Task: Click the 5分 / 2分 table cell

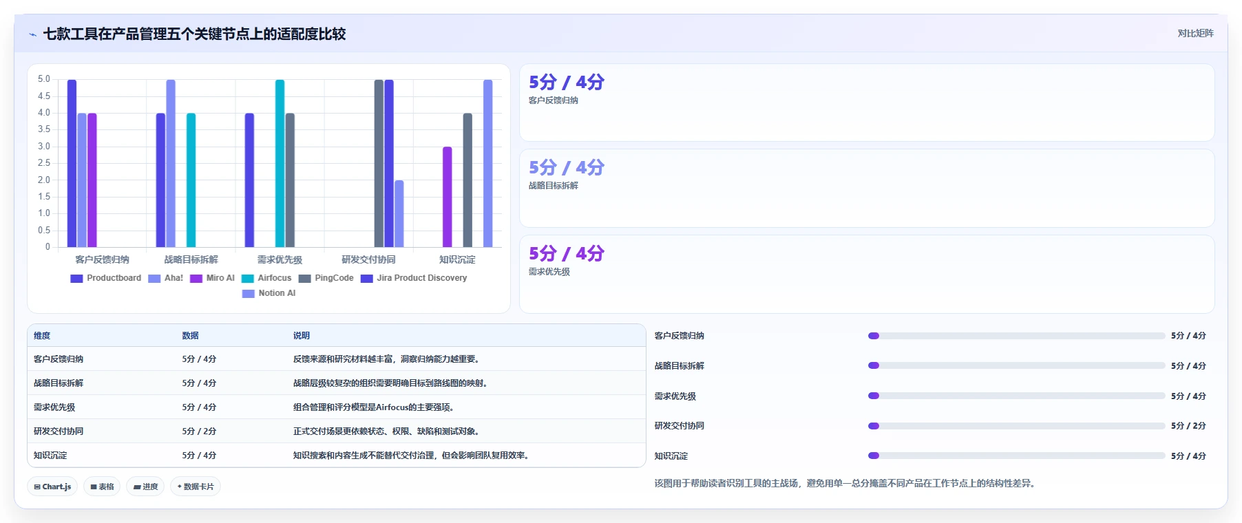Action: pyautogui.click(x=200, y=431)
